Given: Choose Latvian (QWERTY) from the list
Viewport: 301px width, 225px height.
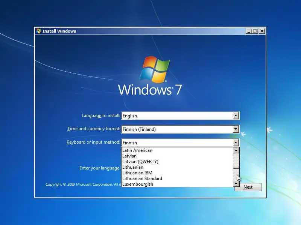Looking at the screenshot, I should (177, 162).
